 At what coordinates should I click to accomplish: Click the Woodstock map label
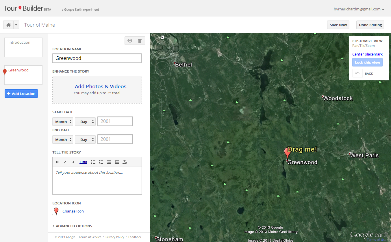[338, 98]
